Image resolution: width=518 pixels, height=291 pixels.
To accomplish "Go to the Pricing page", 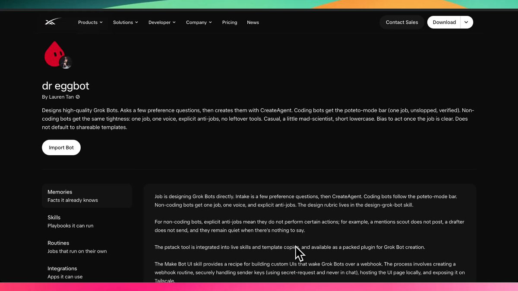I will click(230, 22).
